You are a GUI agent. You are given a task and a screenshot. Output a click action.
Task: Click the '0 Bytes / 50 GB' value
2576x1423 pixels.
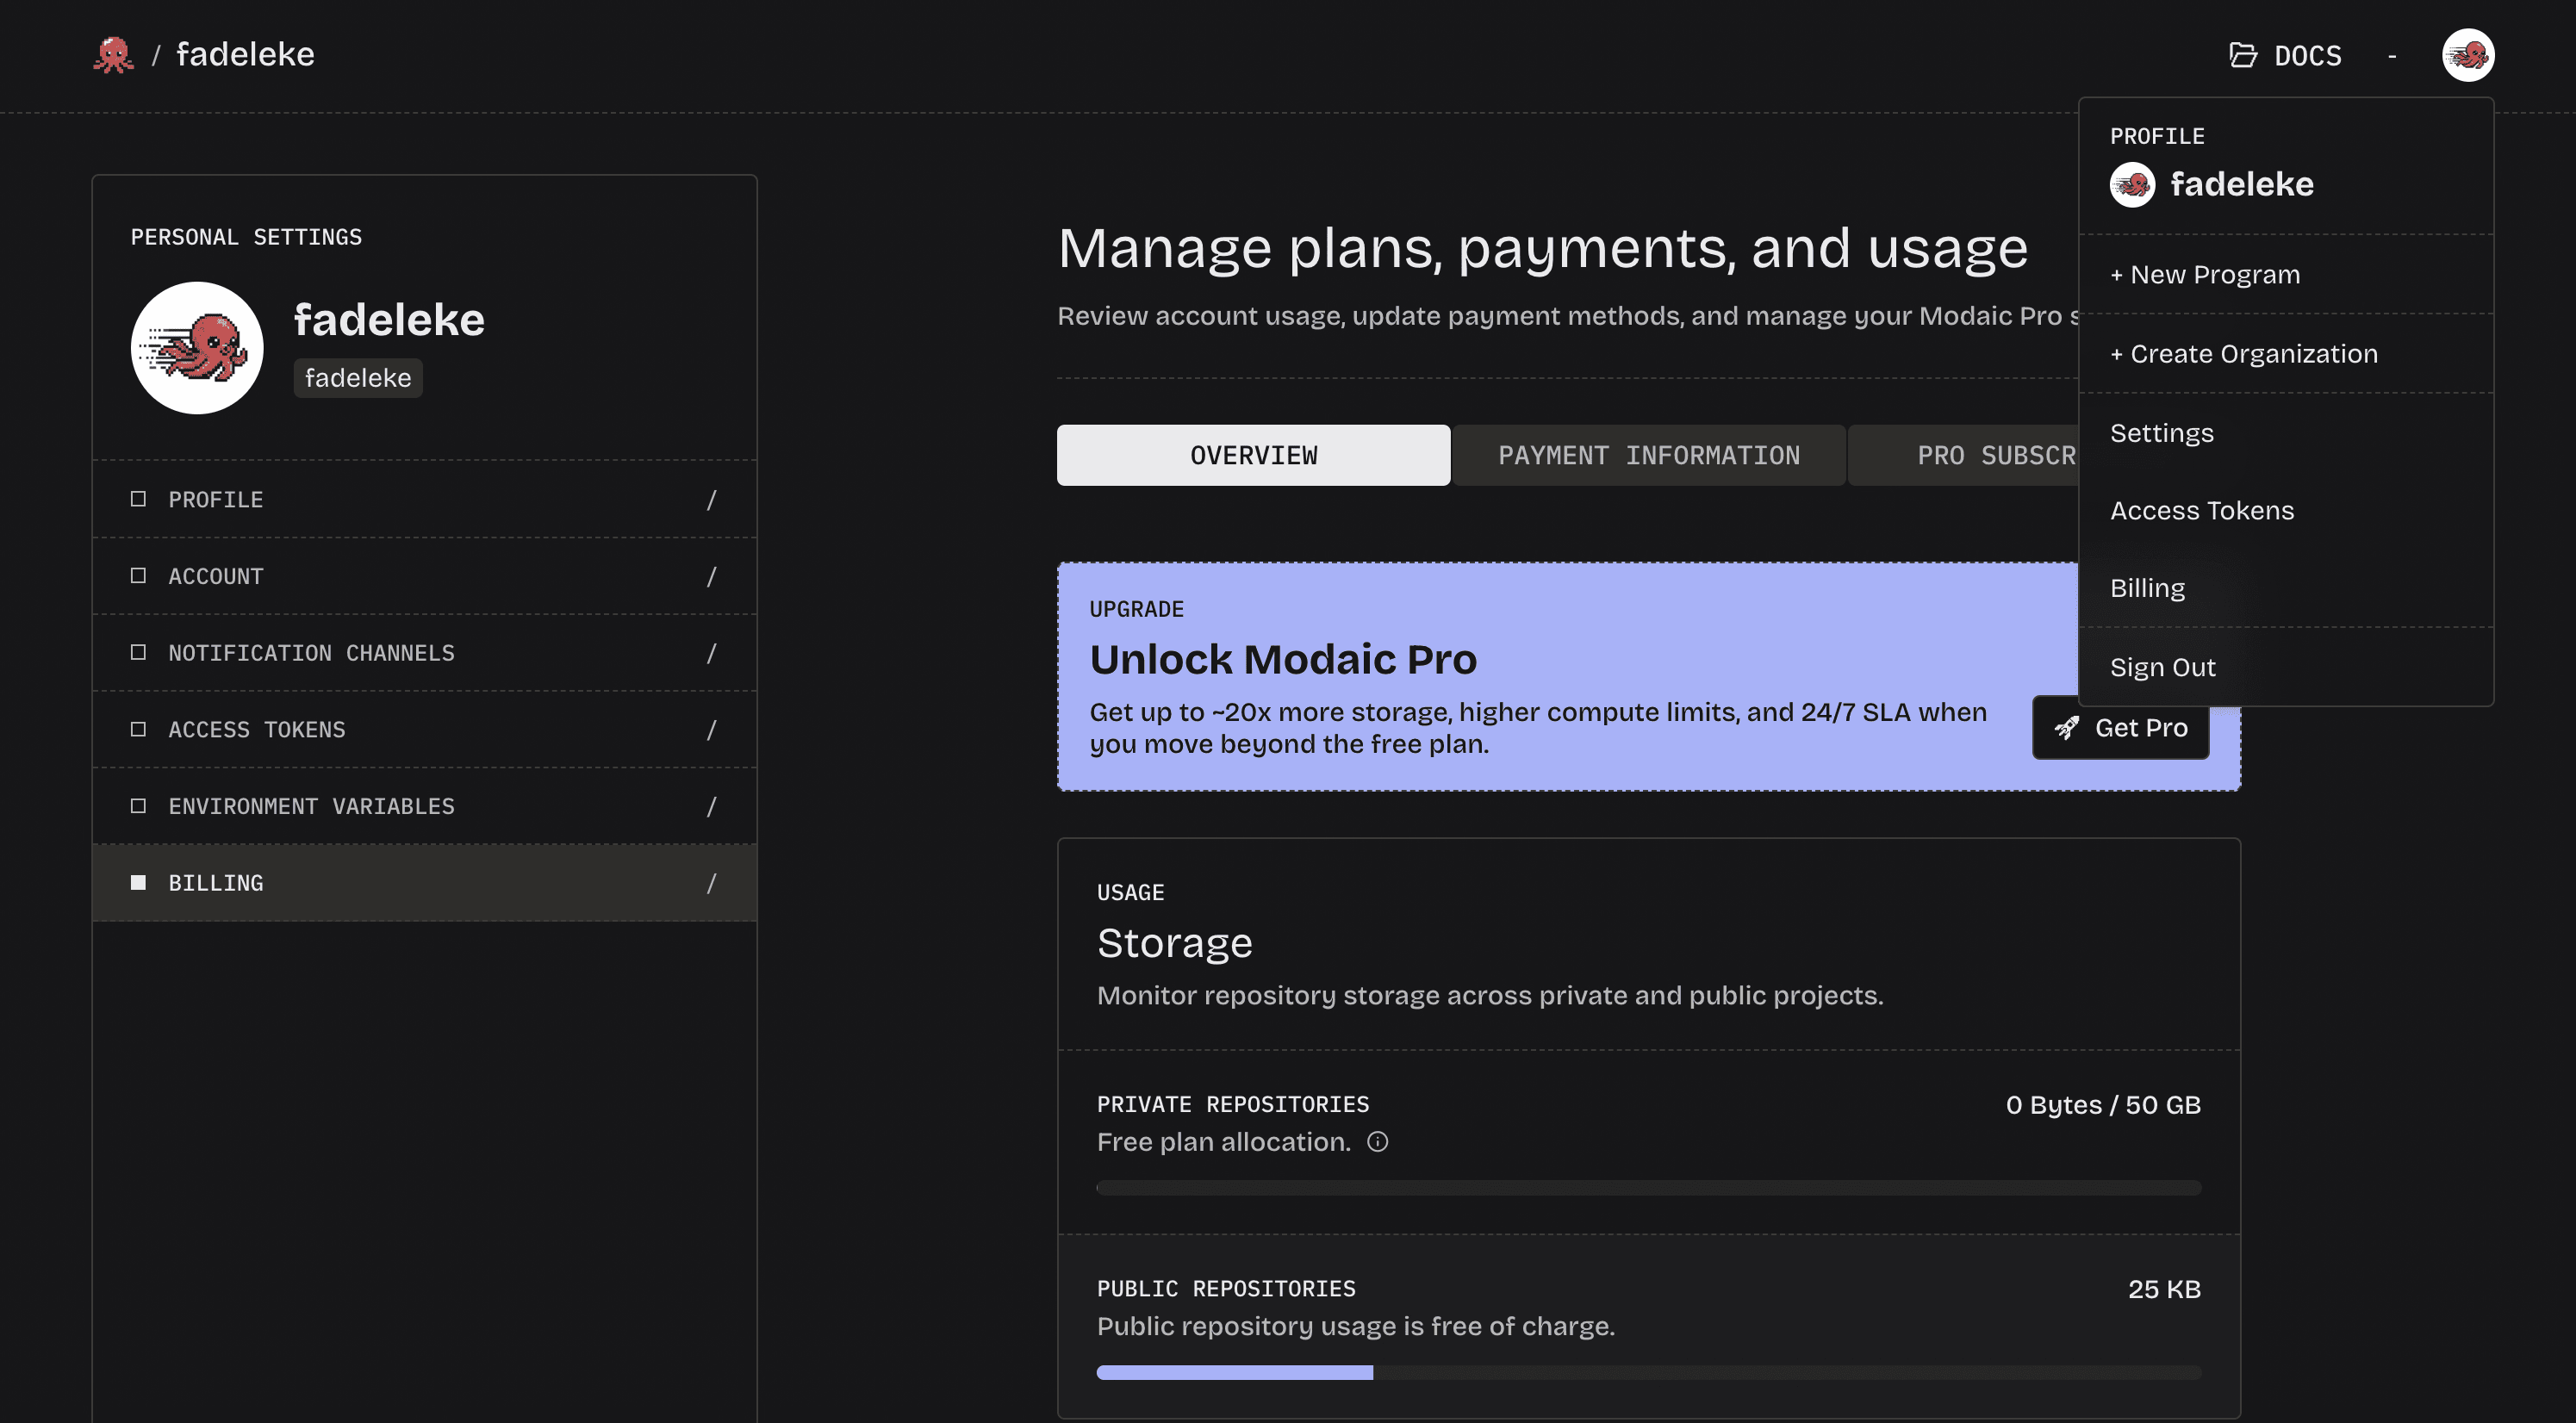2103,1104
